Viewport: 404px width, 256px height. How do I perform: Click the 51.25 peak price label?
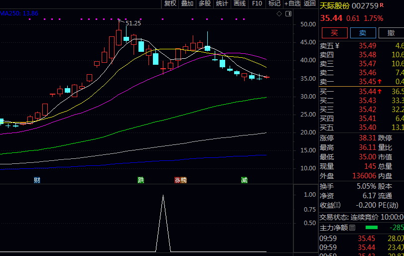click(133, 23)
